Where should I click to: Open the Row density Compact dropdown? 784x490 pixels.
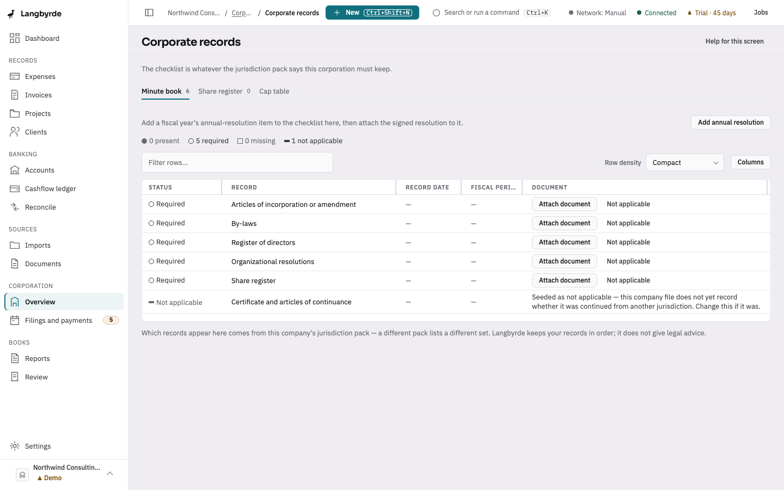point(684,162)
